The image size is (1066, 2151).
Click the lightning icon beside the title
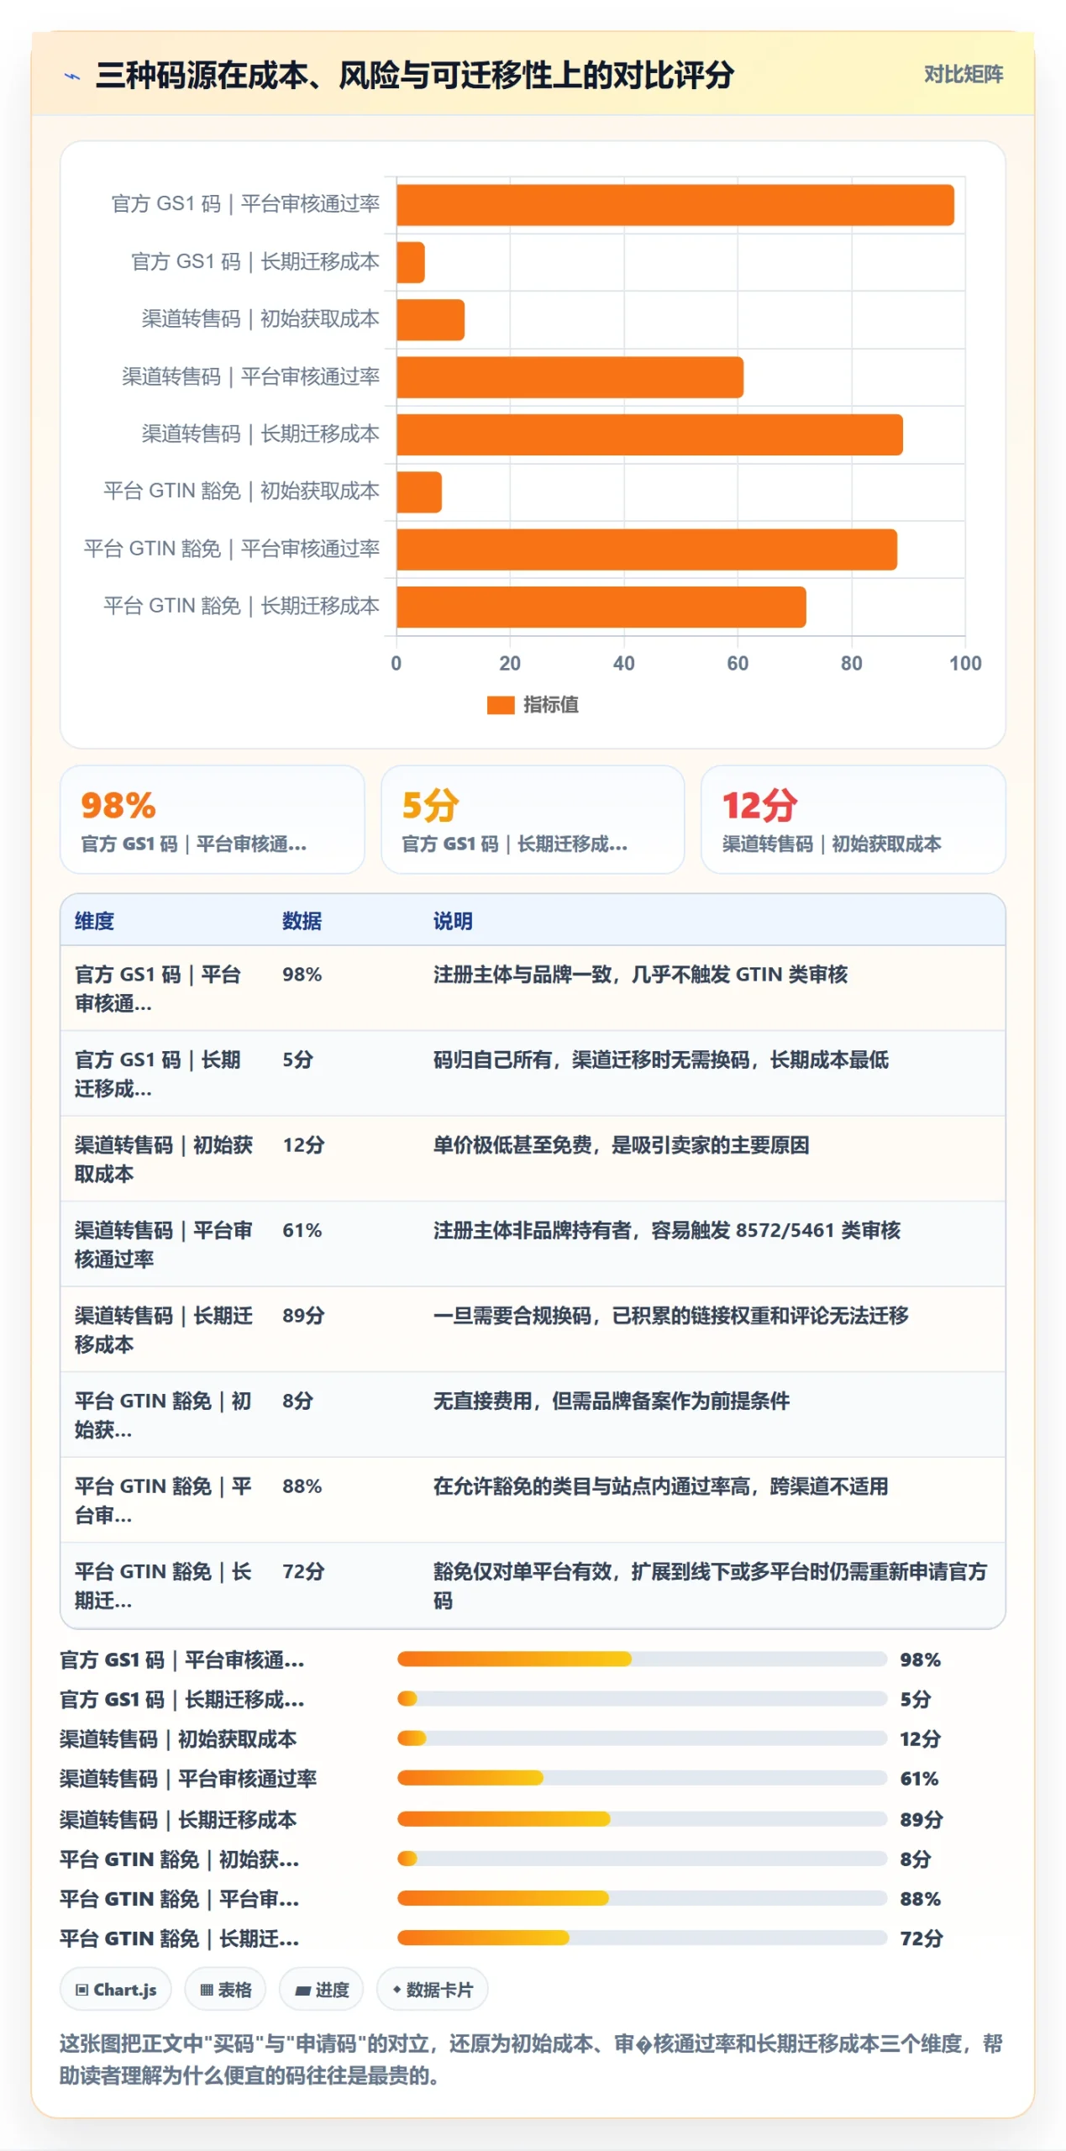tap(72, 76)
